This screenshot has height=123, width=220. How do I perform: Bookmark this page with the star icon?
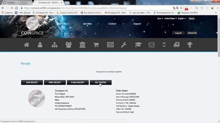[x=181, y=8]
